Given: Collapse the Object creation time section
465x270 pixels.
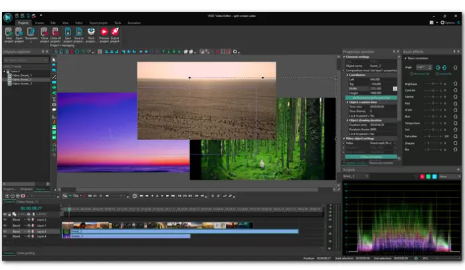Looking at the screenshot, I should point(347,102).
